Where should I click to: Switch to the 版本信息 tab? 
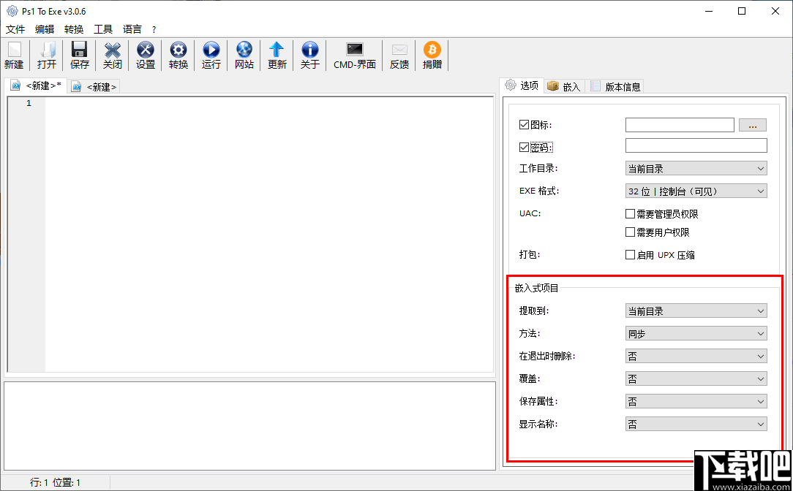tap(619, 85)
